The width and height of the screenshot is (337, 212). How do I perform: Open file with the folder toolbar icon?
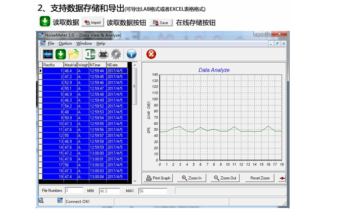73,54
